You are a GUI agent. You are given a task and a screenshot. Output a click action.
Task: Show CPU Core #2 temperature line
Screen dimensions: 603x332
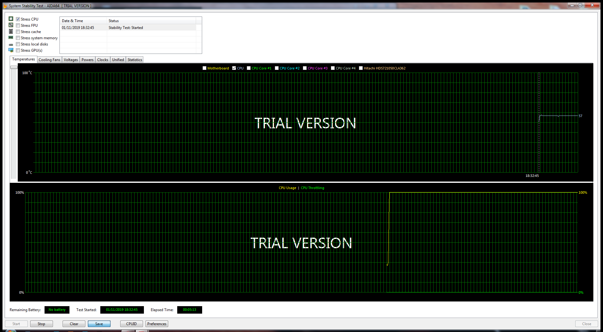(277, 68)
